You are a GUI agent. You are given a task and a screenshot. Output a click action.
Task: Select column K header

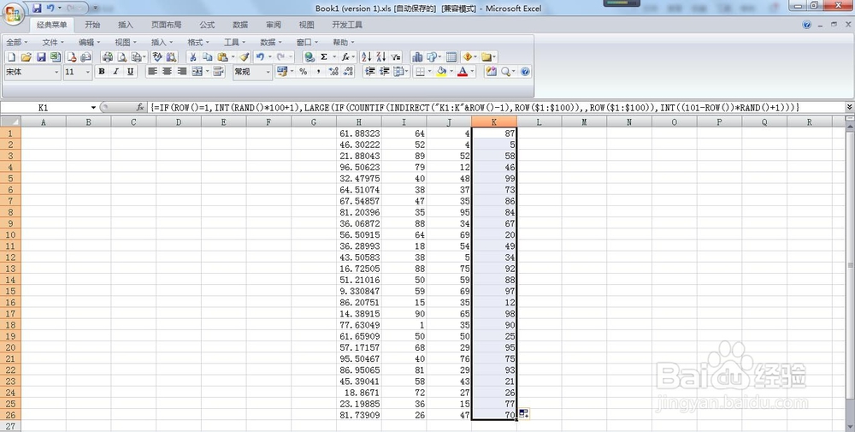494,122
